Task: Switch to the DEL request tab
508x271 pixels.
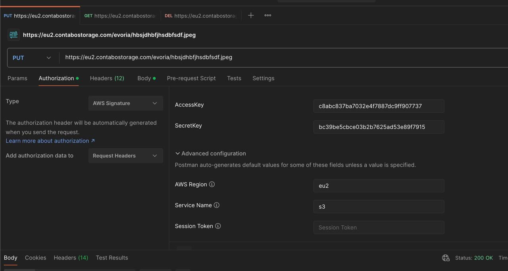Action: coord(200,16)
